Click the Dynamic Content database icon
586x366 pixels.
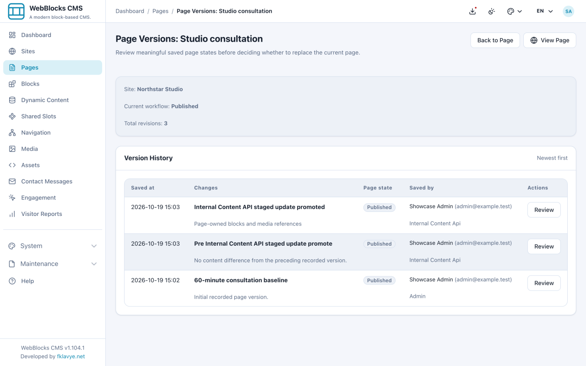click(x=12, y=100)
